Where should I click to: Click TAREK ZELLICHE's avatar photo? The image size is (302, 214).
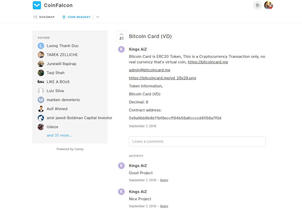point(41,55)
